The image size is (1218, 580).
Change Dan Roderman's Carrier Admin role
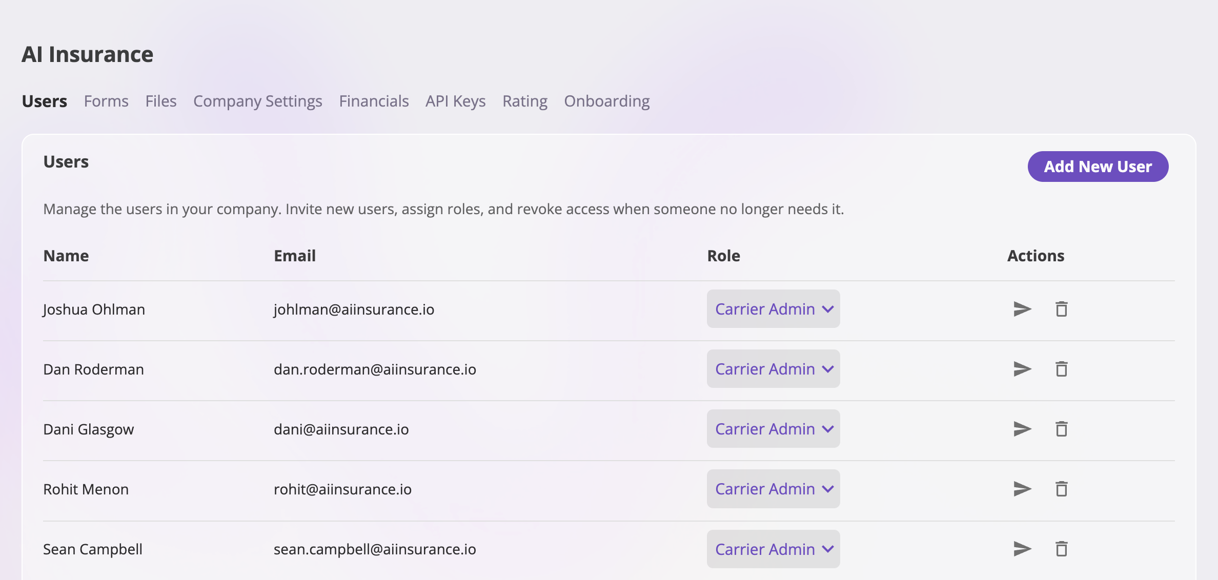point(773,369)
